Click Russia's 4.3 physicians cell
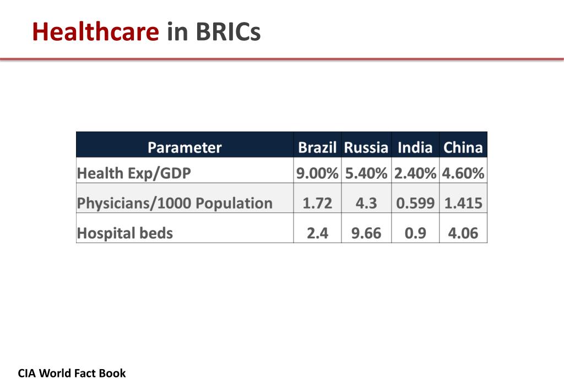The width and height of the screenshot is (564, 384). tap(366, 198)
